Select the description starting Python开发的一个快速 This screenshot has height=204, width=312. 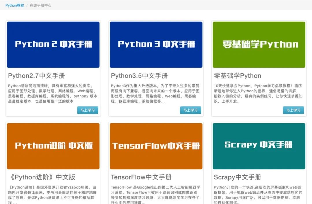(258, 195)
